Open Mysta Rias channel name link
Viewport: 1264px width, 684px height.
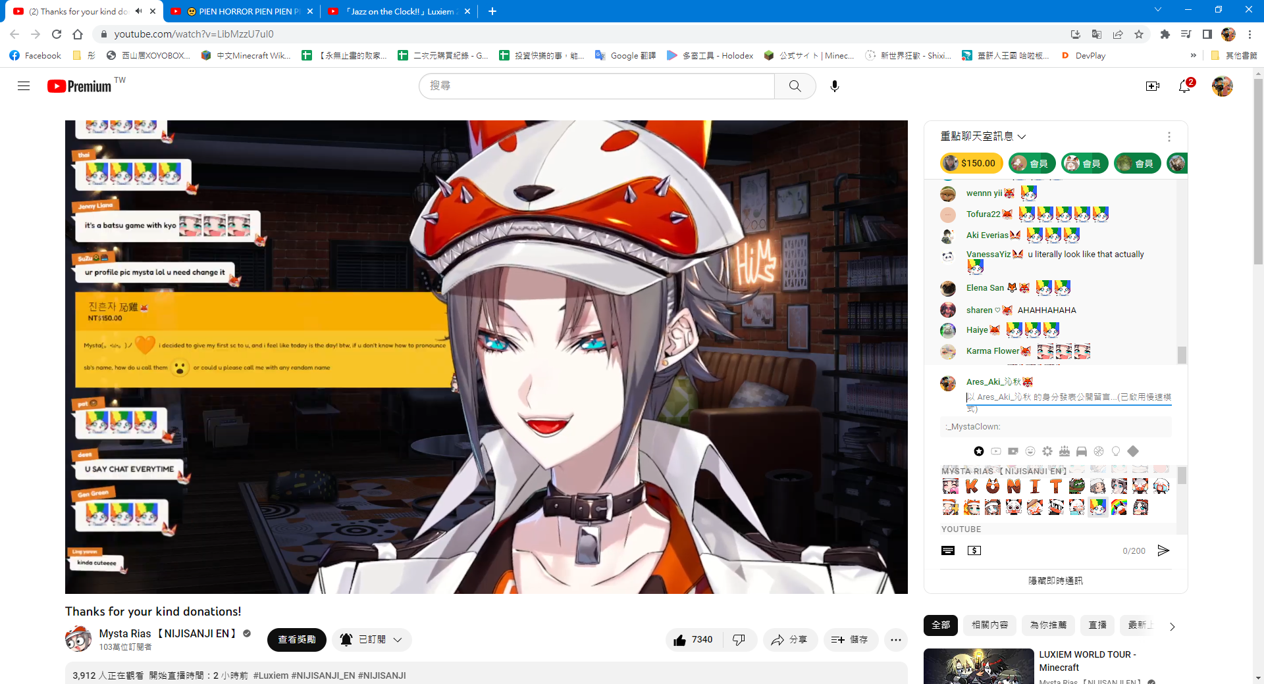(x=168, y=633)
